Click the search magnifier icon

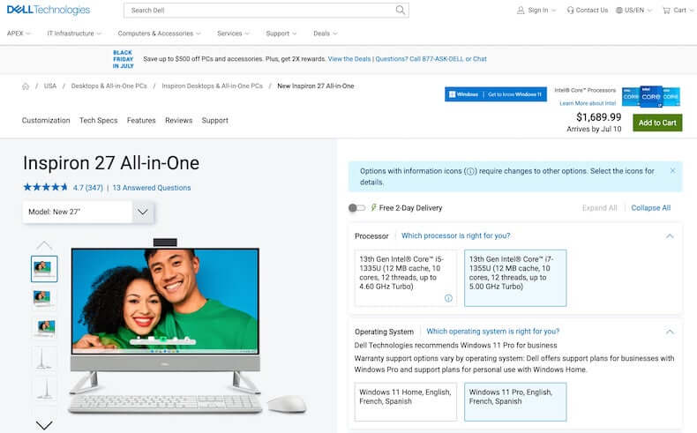point(400,10)
